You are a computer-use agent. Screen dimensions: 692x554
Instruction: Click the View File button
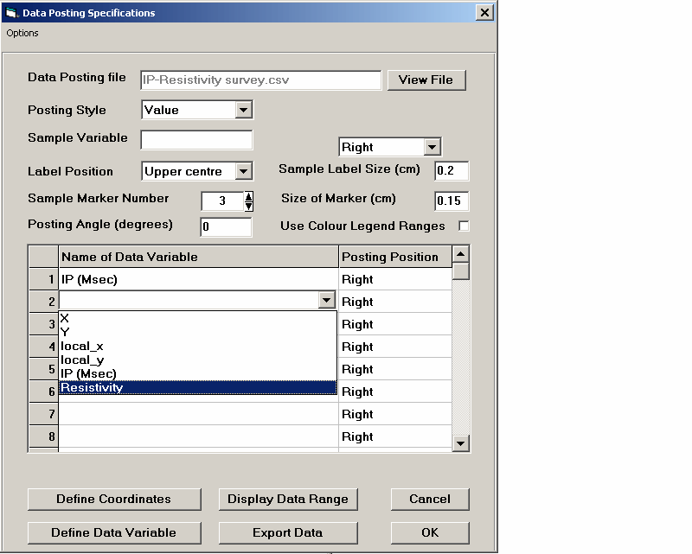[426, 80]
